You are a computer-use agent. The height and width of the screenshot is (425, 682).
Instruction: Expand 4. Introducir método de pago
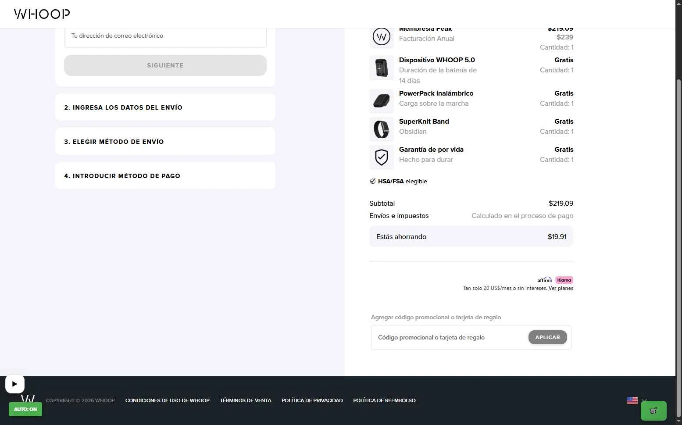coord(165,175)
